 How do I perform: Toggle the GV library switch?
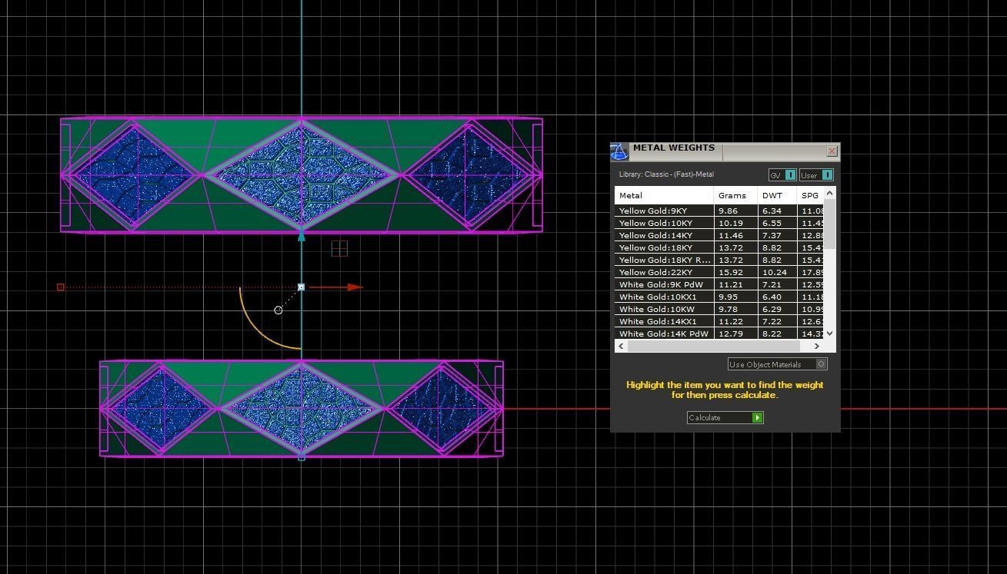click(782, 175)
